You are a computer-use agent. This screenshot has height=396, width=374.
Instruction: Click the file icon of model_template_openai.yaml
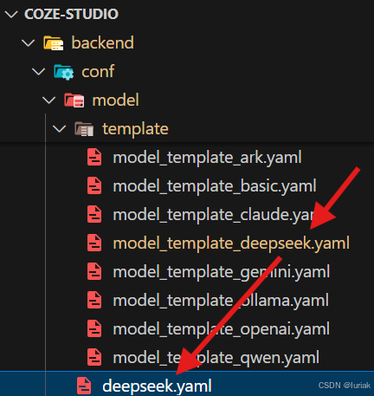click(94, 328)
